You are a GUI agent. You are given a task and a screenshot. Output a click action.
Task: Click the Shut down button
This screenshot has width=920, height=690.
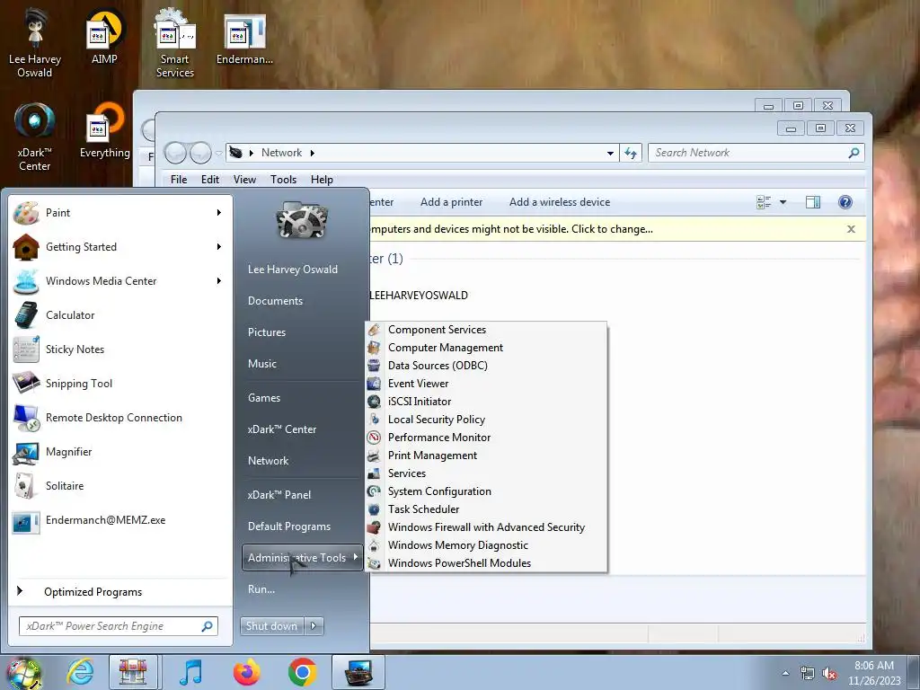272,626
